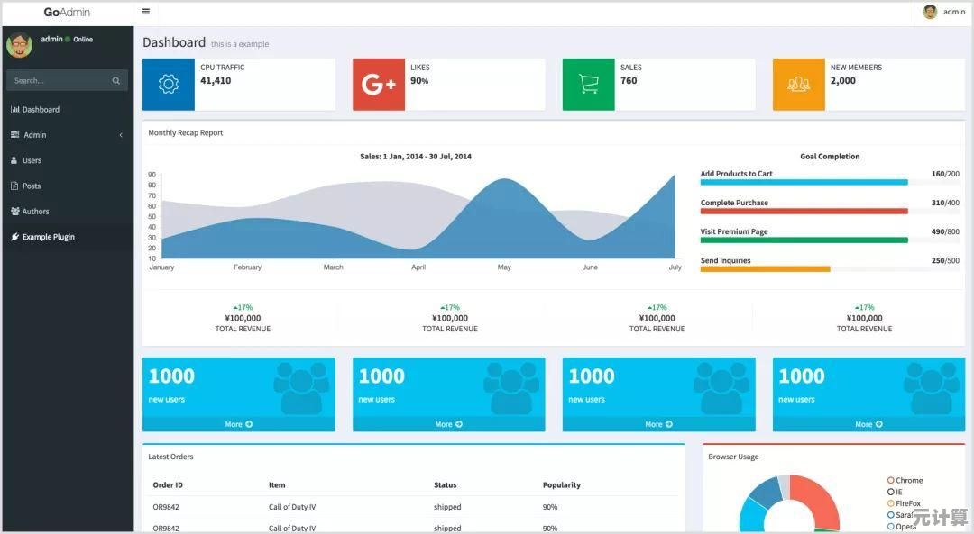Click the Latest Orders panel title

point(170,457)
